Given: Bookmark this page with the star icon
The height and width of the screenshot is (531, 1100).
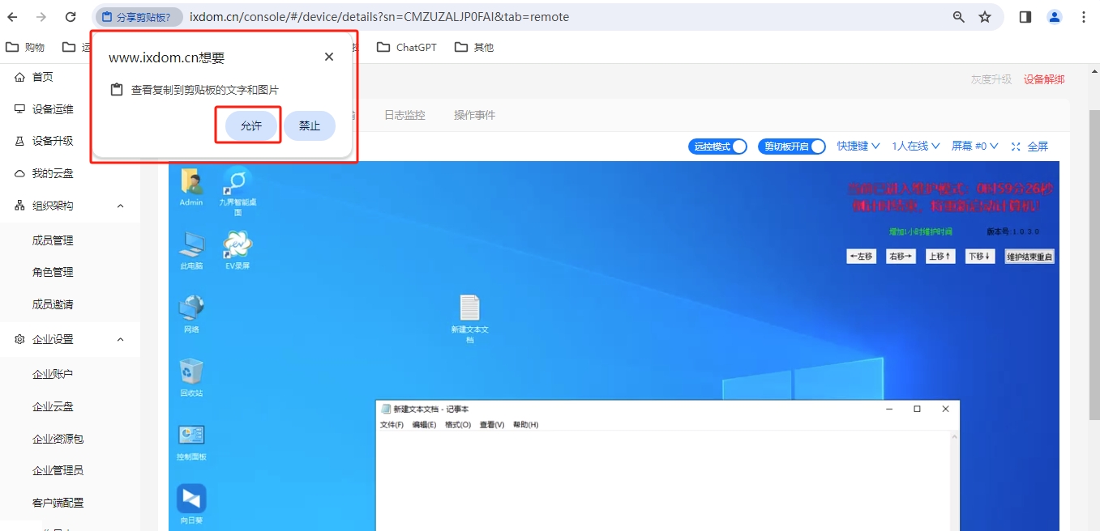Looking at the screenshot, I should tap(985, 17).
